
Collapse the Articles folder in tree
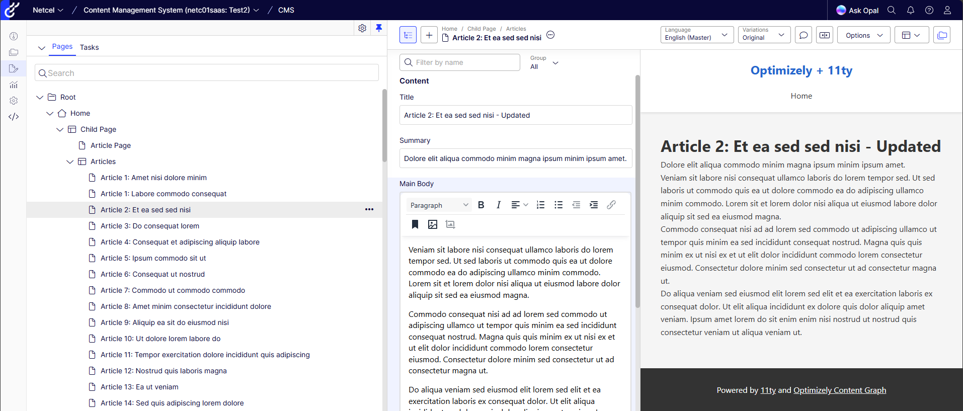coord(70,161)
